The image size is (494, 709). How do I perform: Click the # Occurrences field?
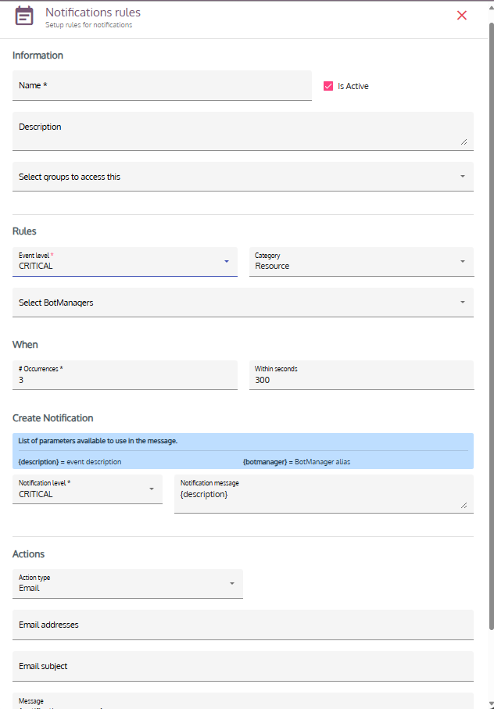[125, 375]
